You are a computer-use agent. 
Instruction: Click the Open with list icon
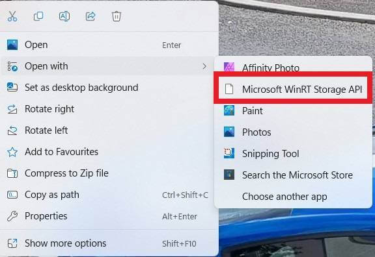[12, 66]
